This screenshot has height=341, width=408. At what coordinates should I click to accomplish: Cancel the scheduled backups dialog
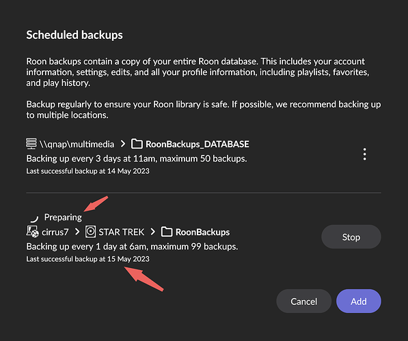pos(303,301)
